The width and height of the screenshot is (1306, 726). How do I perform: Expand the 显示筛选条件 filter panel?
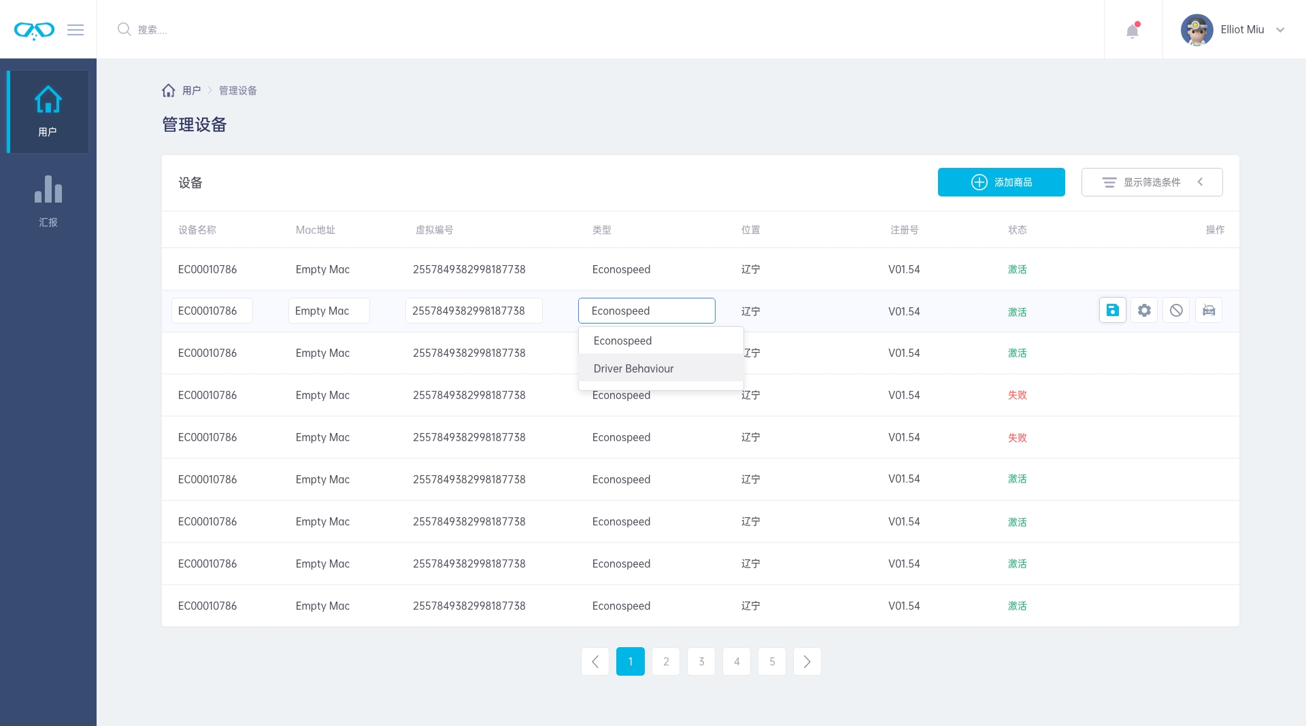[1152, 182]
